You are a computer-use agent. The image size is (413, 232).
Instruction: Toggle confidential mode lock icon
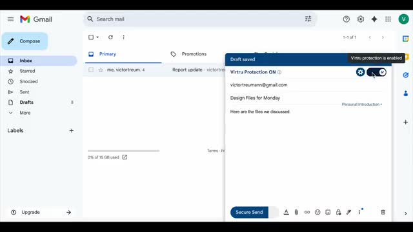click(x=338, y=212)
